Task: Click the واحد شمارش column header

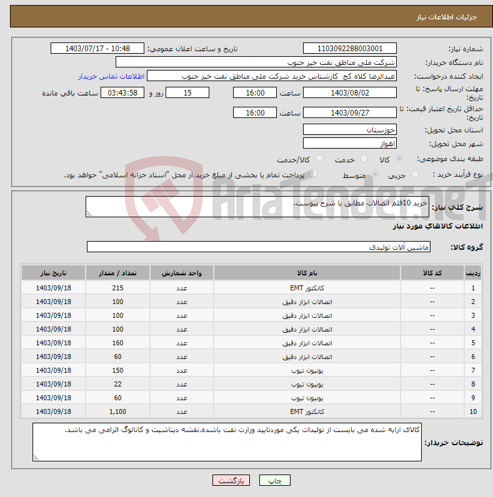Action: [182, 273]
